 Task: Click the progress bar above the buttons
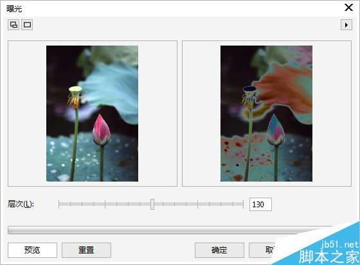[x=170, y=230]
